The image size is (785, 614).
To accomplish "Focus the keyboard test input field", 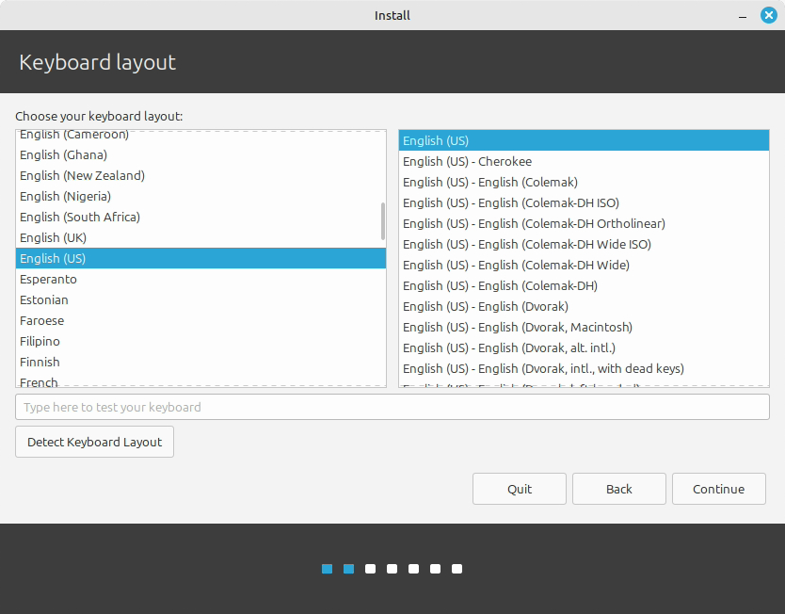I will tap(392, 407).
